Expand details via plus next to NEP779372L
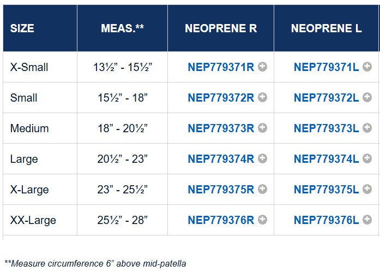 367,97
